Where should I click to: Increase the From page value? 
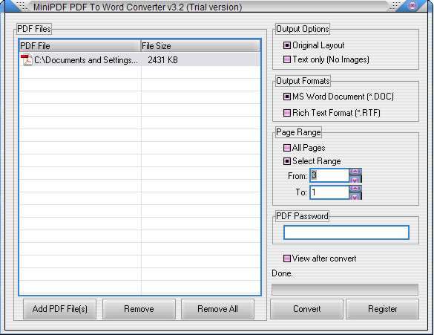click(355, 172)
